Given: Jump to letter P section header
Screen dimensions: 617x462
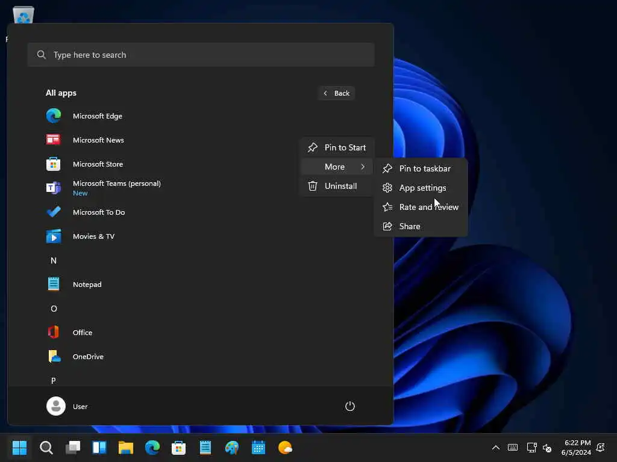Looking at the screenshot, I should [x=54, y=380].
